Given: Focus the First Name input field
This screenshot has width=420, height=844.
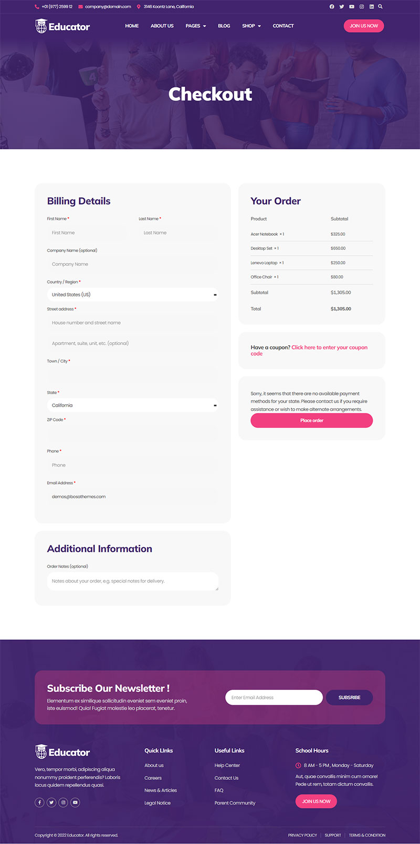Looking at the screenshot, I should (x=87, y=233).
